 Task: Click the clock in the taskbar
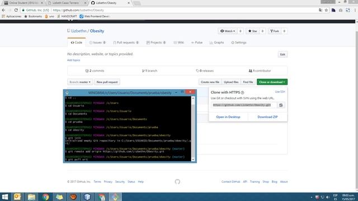click(x=348, y=197)
